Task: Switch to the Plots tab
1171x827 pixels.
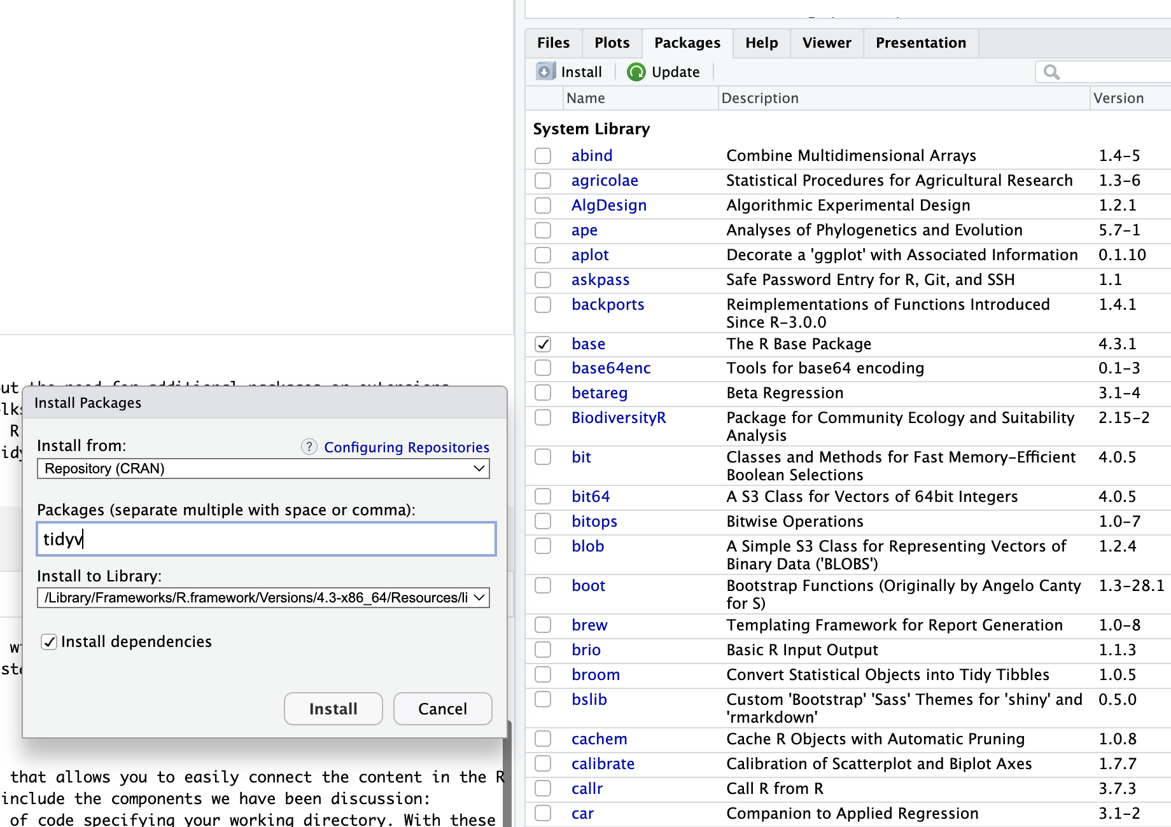Action: click(612, 43)
